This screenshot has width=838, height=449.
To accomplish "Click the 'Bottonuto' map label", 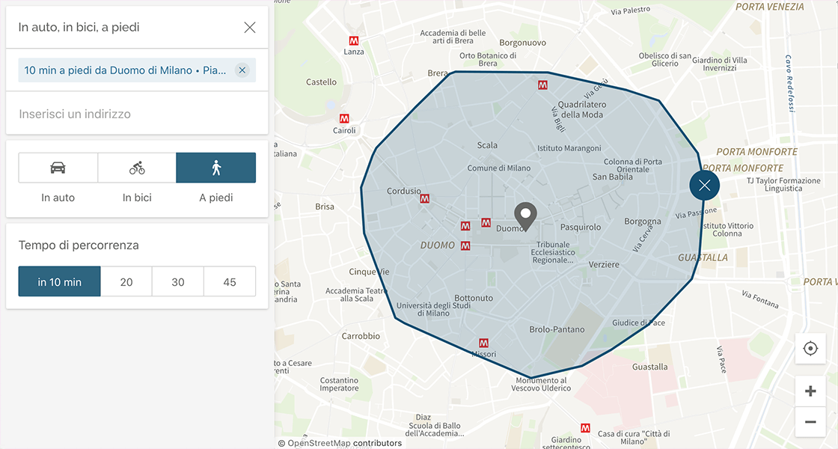I will coord(474,299).
